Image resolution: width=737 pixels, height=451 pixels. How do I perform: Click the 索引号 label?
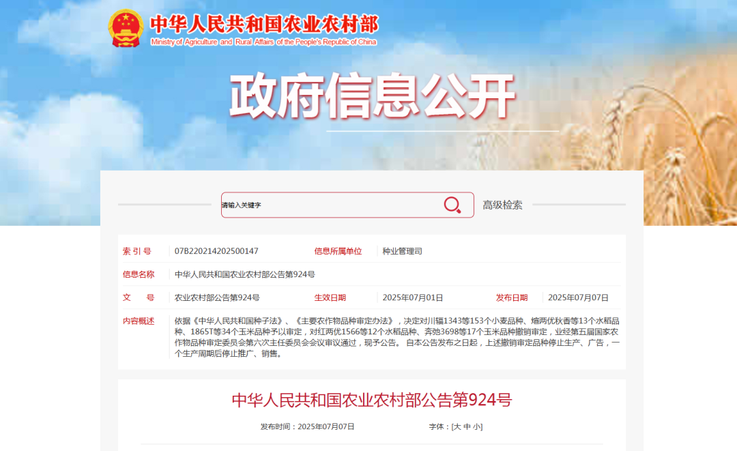[x=136, y=251]
